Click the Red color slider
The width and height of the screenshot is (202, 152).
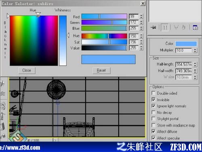[104, 16]
